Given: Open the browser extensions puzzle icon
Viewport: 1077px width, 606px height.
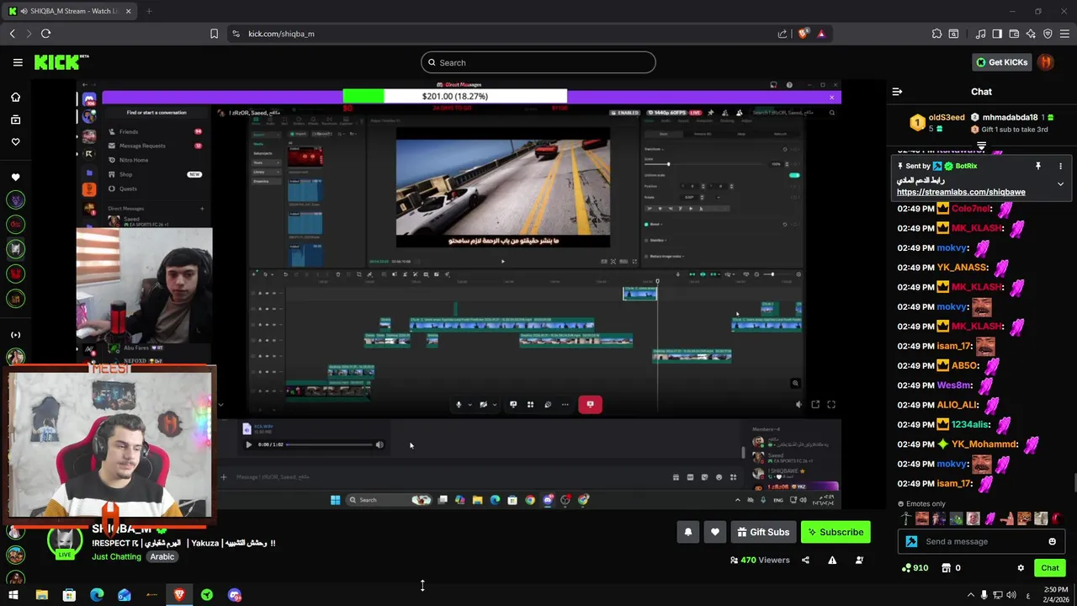Looking at the screenshot, I should coord(936,34).
